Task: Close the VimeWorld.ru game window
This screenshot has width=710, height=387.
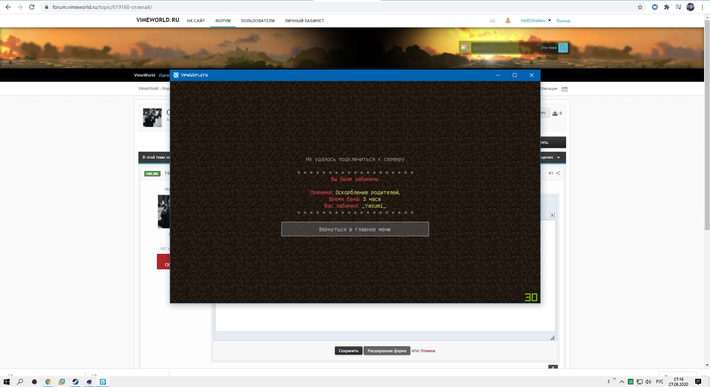Action: 532,75
